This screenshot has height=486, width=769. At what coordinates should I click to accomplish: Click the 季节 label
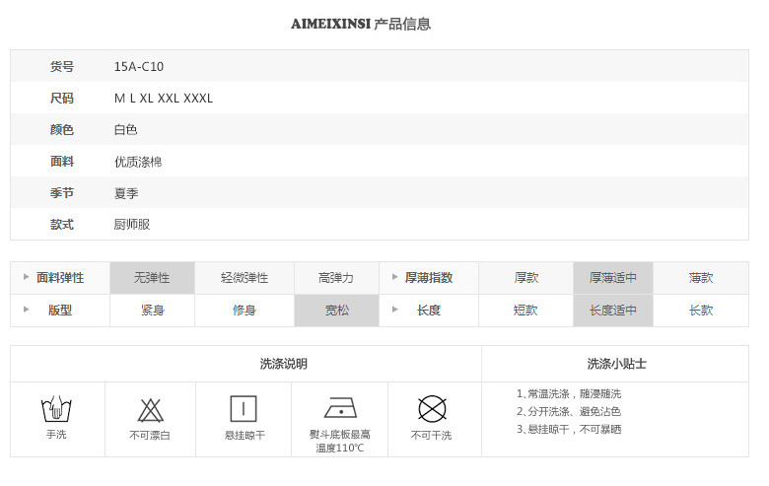(x=62, y=193)
